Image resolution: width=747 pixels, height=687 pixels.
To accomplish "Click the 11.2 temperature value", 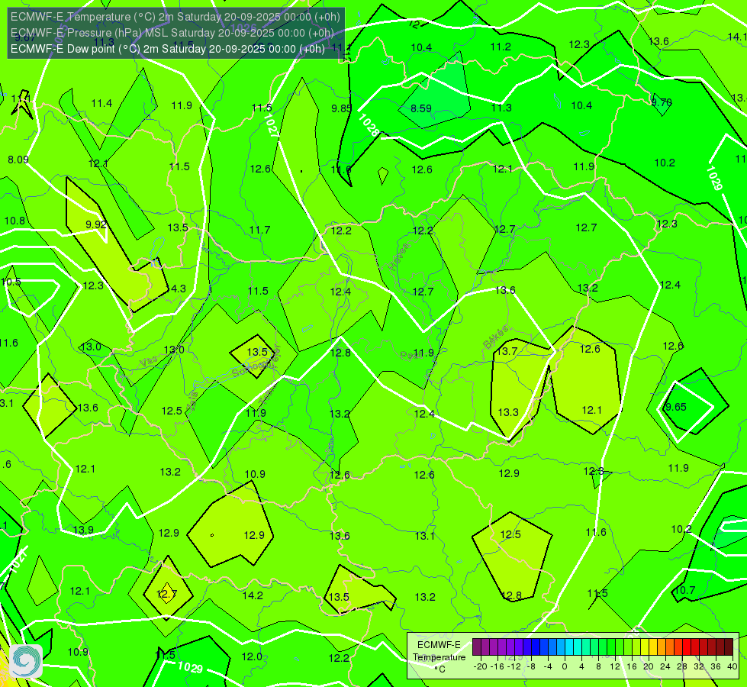I will [x=501, y=47].
